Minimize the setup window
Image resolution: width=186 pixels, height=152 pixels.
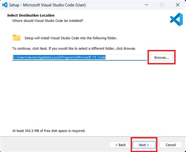[146, 5]
